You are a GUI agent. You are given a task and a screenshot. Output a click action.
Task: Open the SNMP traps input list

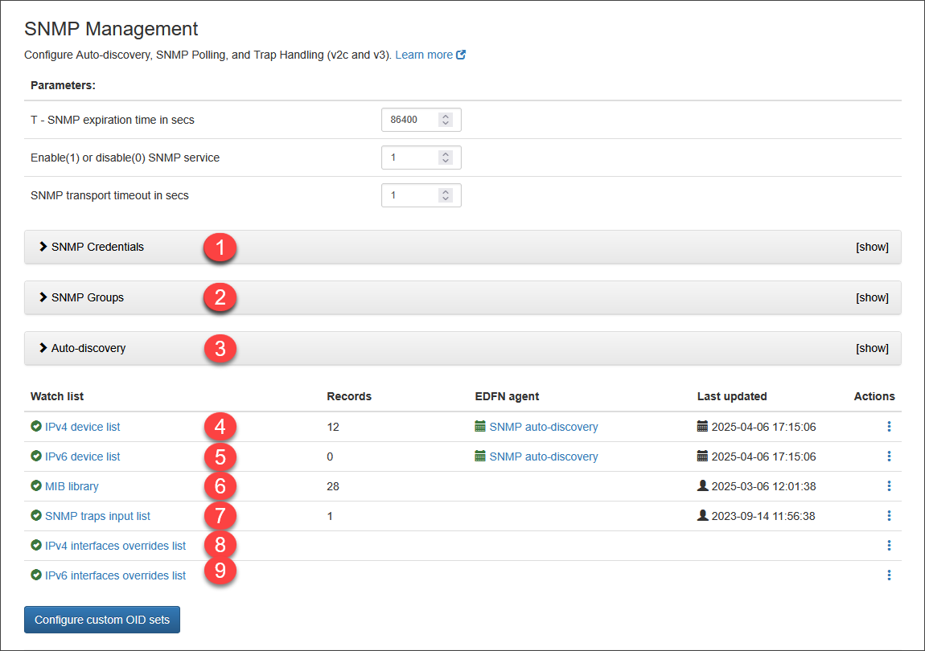coord(97,516)
